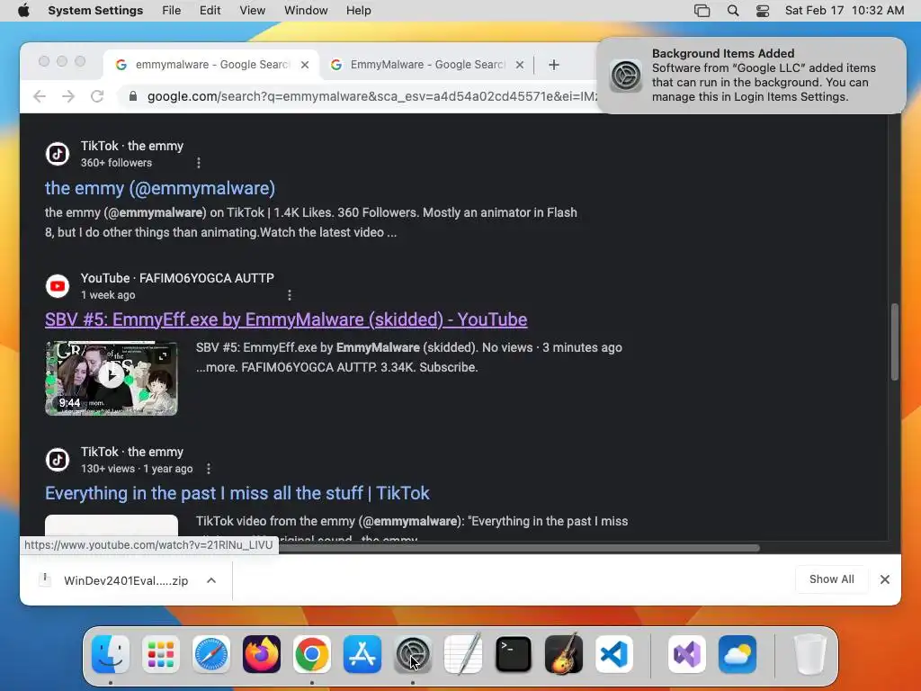
Task: Open the App Store dock icon
Action: (362, 654)
